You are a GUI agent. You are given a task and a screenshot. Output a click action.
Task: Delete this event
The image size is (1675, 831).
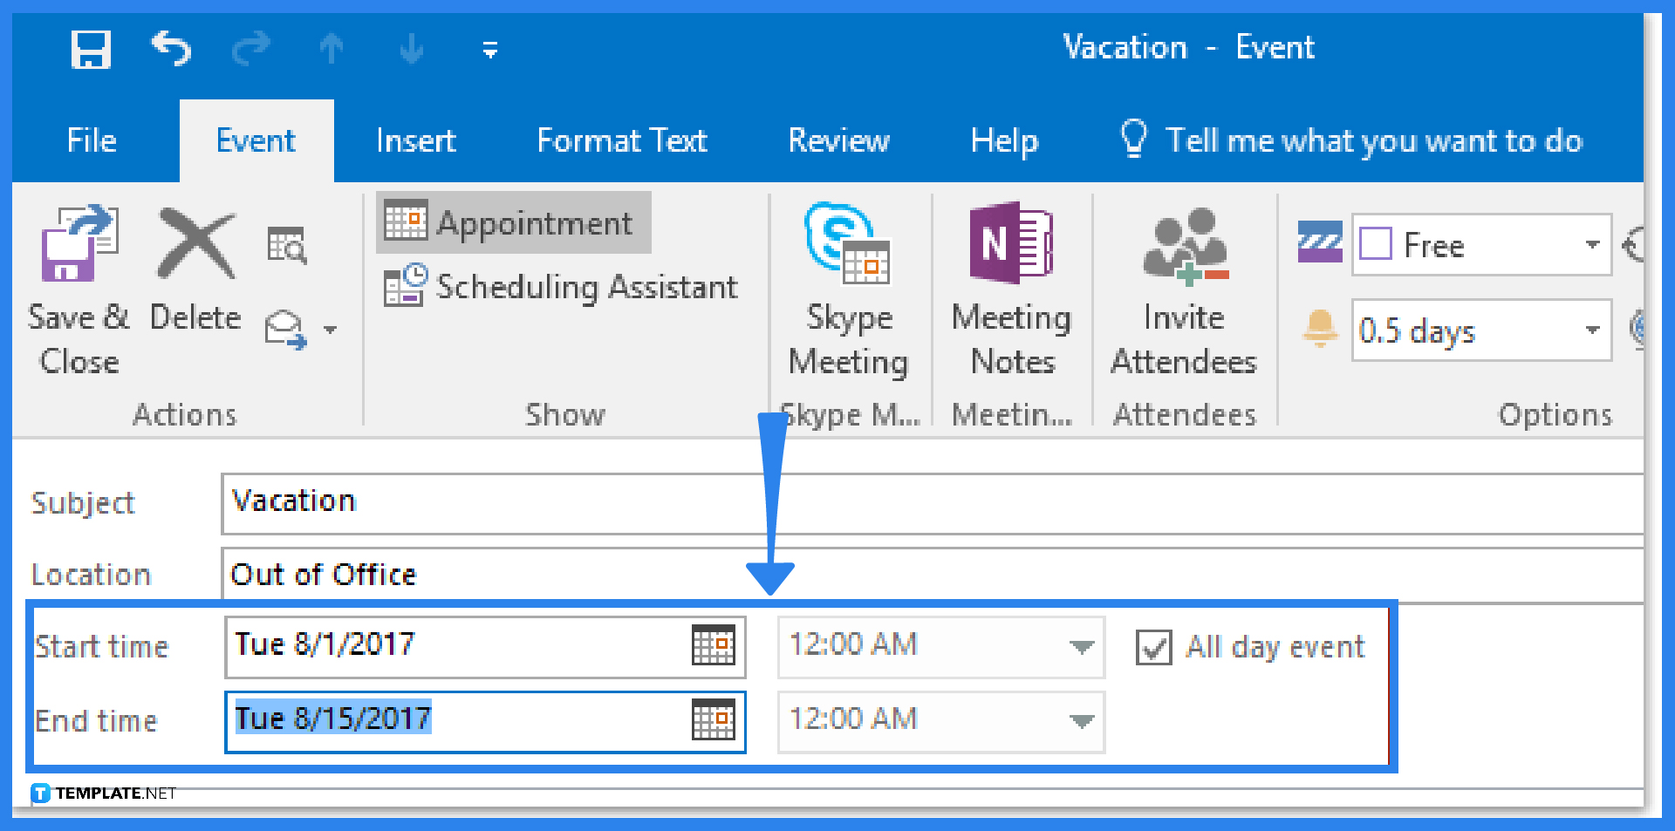point(195,270)
